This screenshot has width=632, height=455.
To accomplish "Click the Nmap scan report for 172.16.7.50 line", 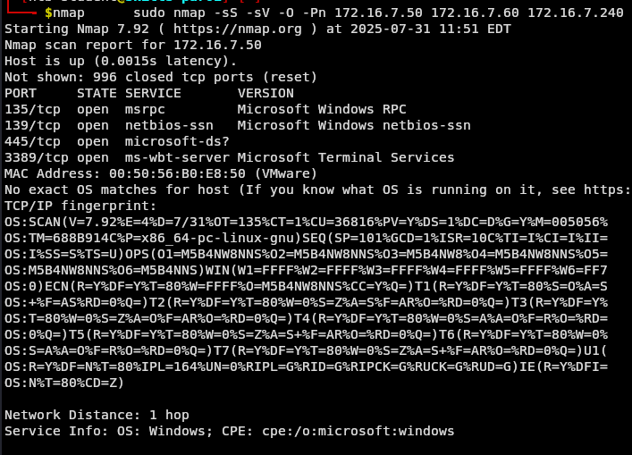I will (x=133, y=45).
